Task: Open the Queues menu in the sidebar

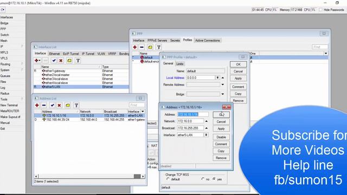Action: coord(5,76)
